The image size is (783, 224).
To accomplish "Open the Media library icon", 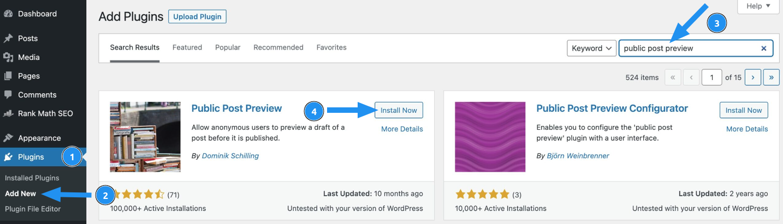I will pos(8,57).
